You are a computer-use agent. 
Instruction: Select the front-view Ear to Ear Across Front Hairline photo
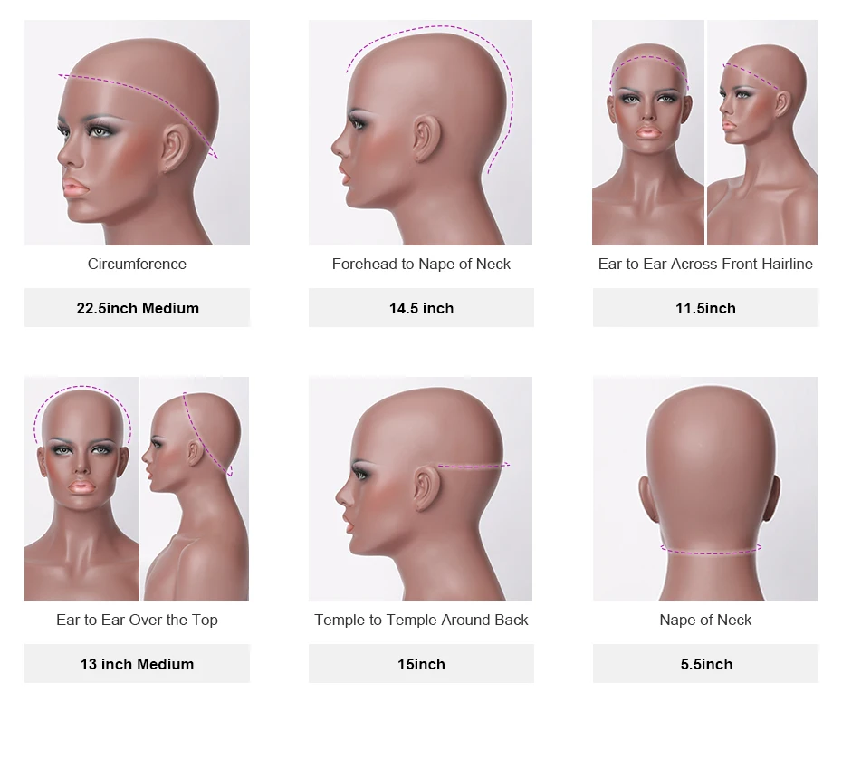[x=648, y=133]
